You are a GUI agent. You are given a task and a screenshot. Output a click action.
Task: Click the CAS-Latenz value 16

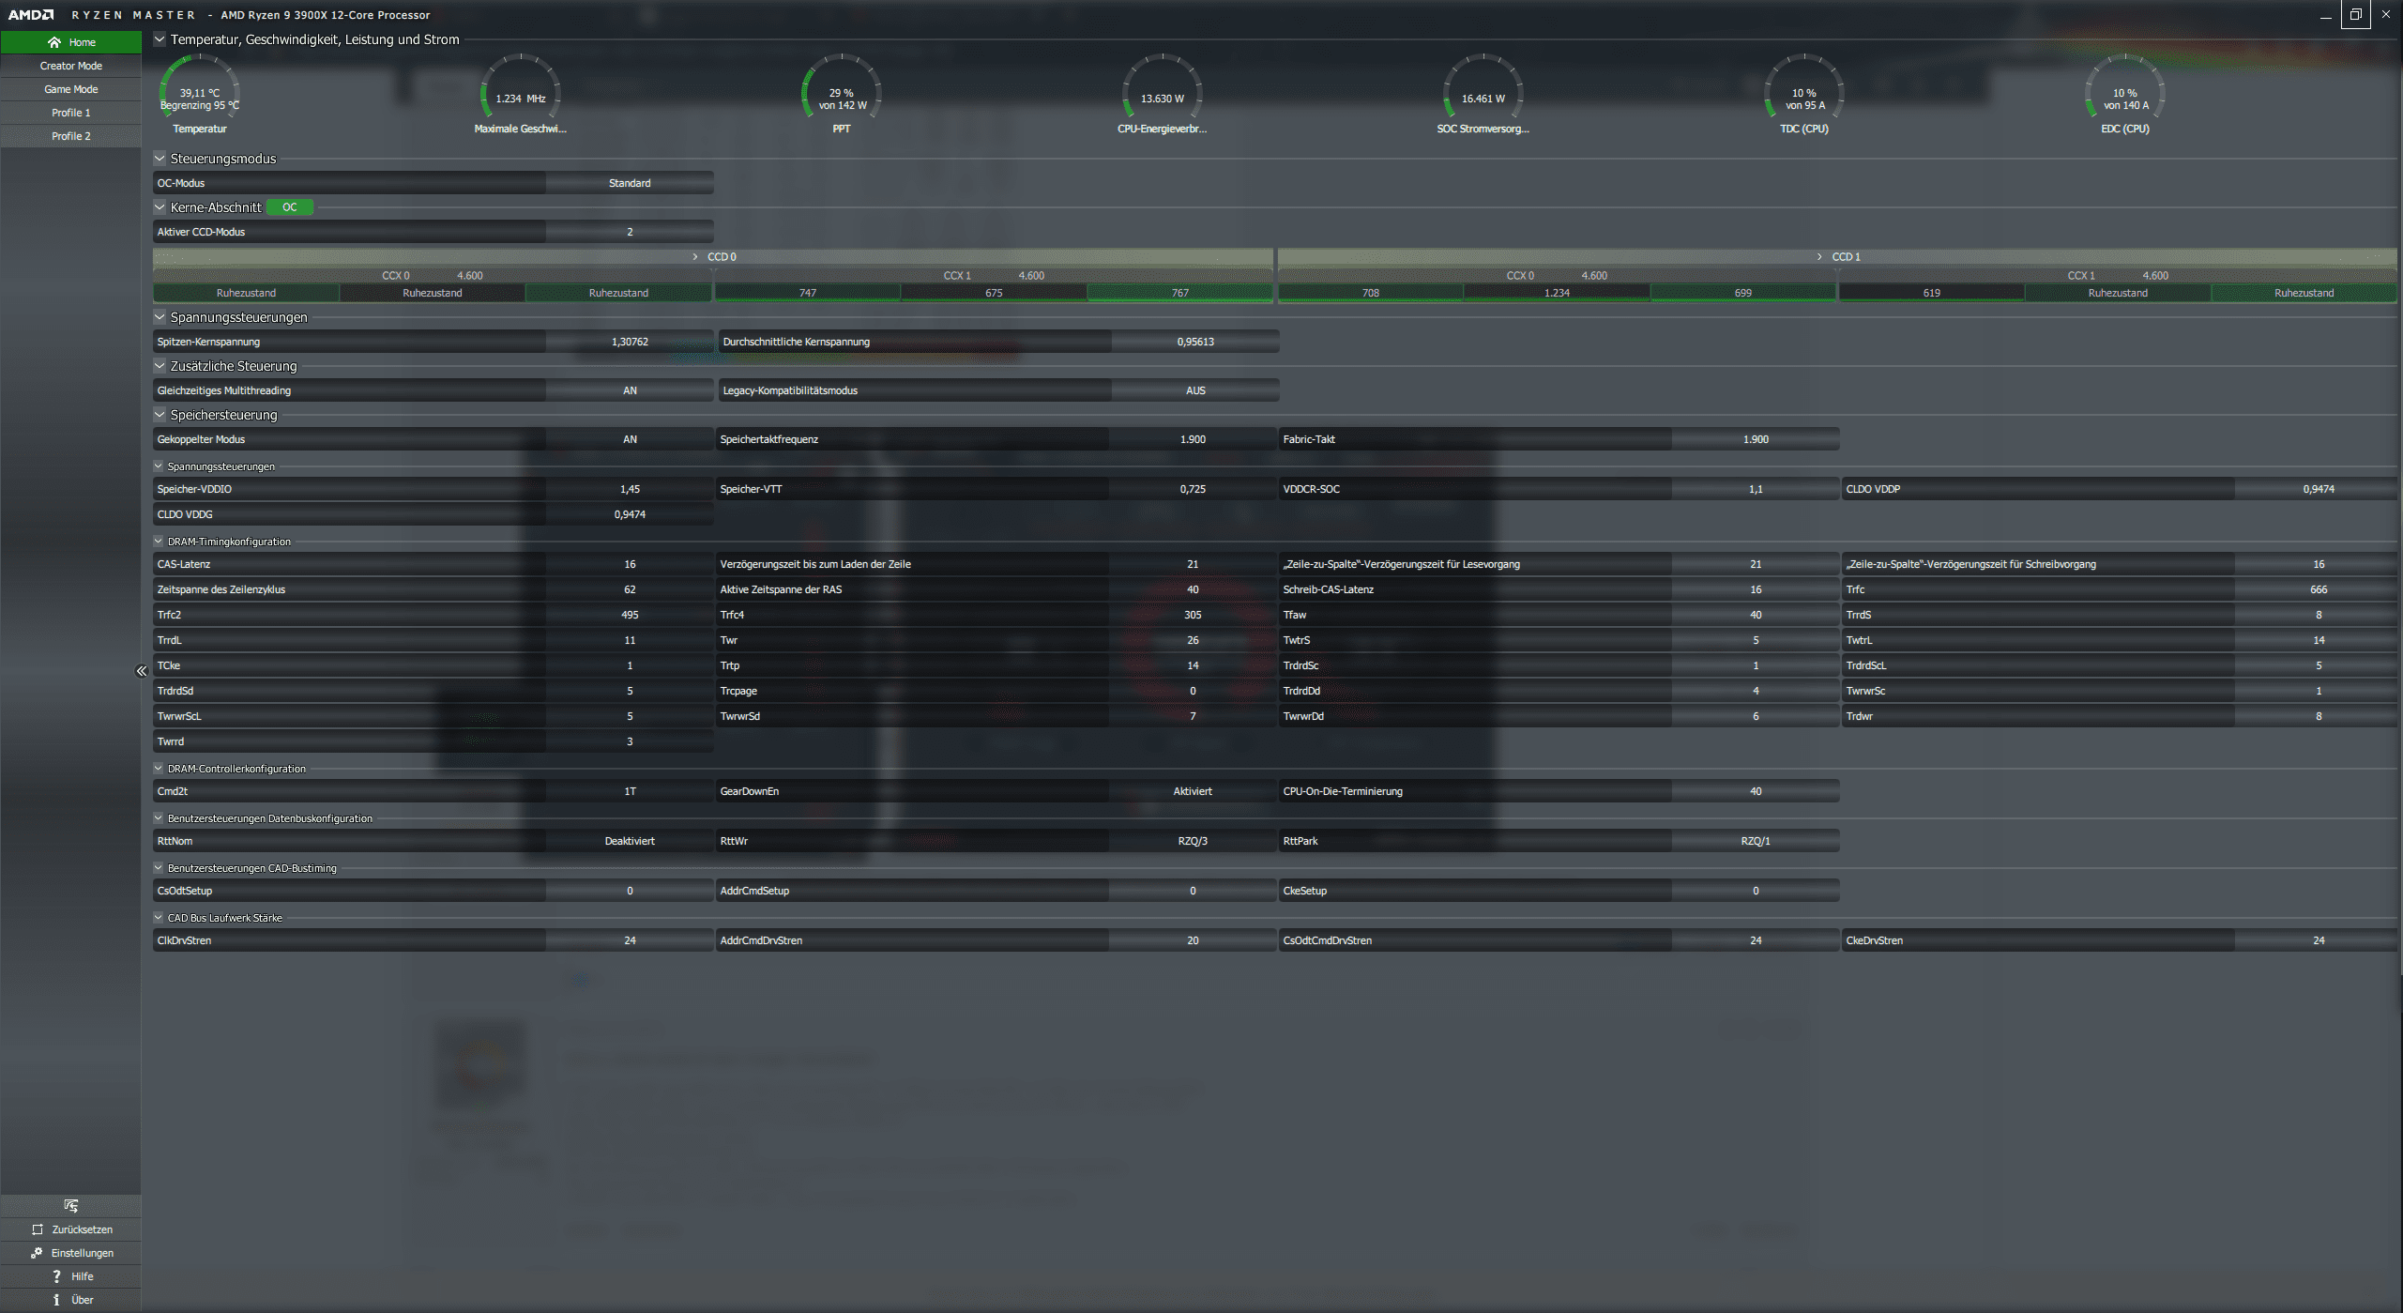[630, 564]
